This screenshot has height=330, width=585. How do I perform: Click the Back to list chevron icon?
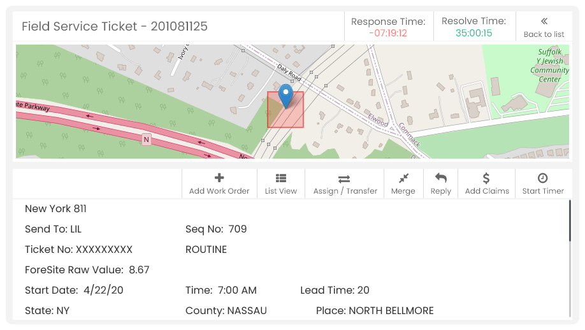544,21
